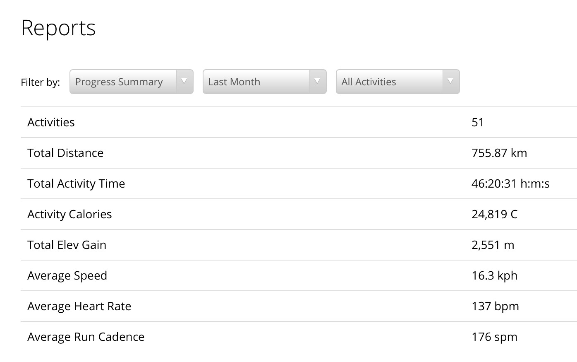The height and width of the screenshot is (362, 577).
Task: Select the Average Speed row
Action: pos(299,275)
